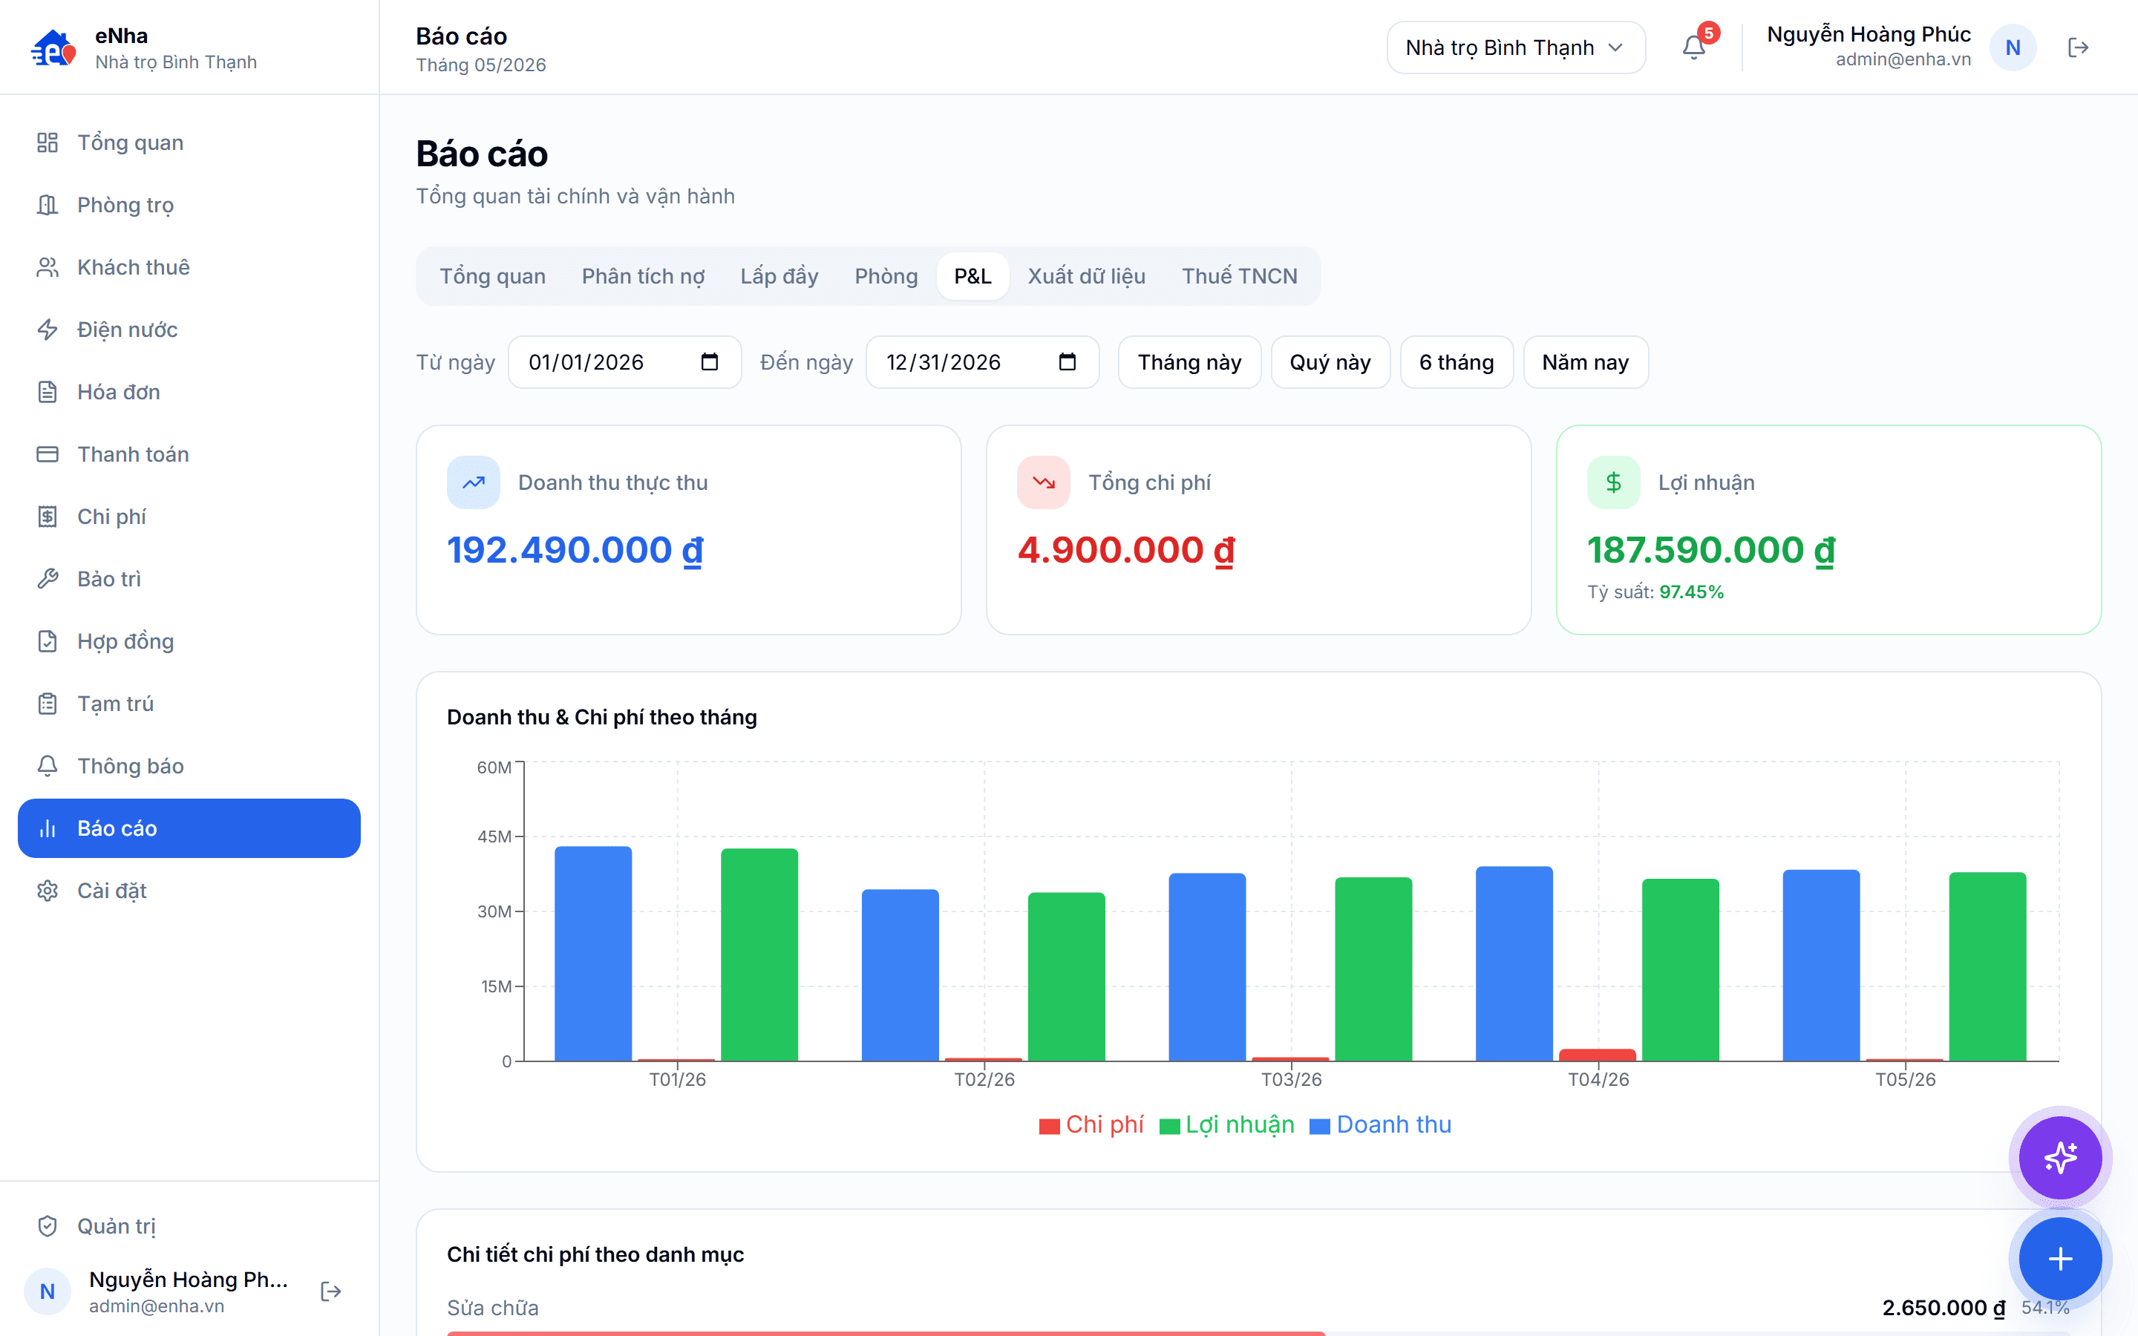Open the purple AI sparkle assistant button

[2059, 1158]
